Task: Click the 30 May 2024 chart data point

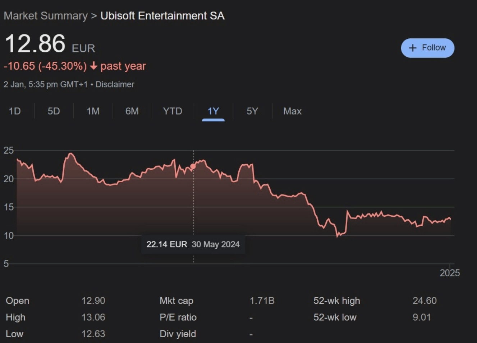Action: (193, 166)
